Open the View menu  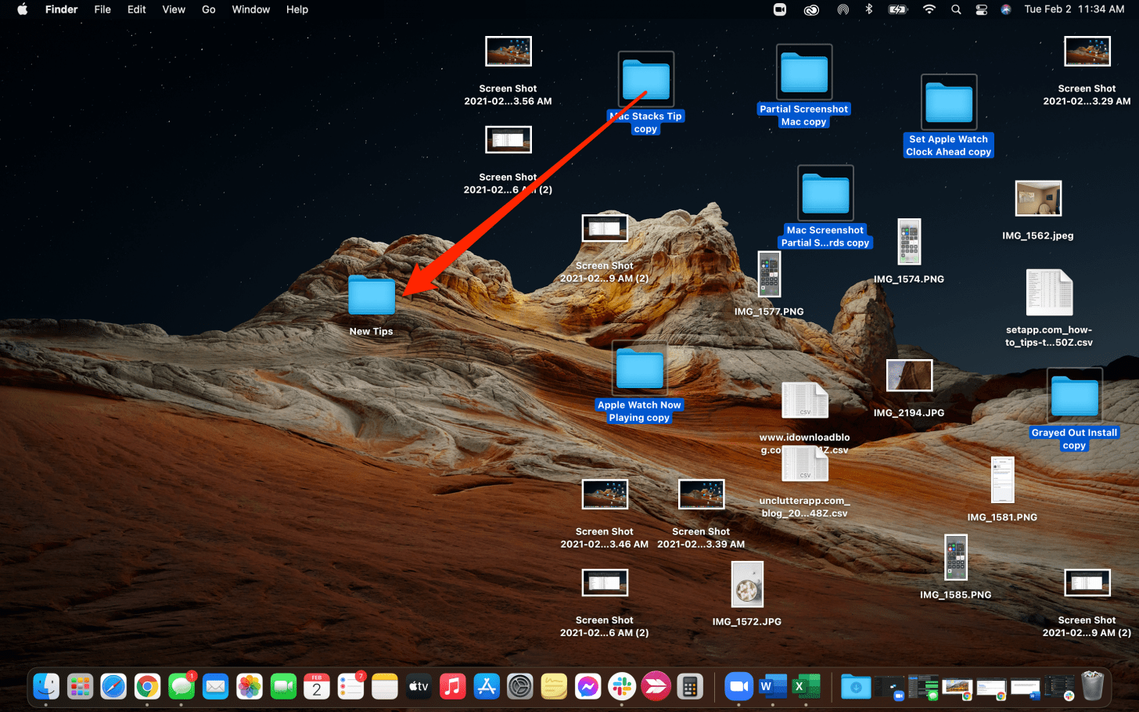pos(174,9)
